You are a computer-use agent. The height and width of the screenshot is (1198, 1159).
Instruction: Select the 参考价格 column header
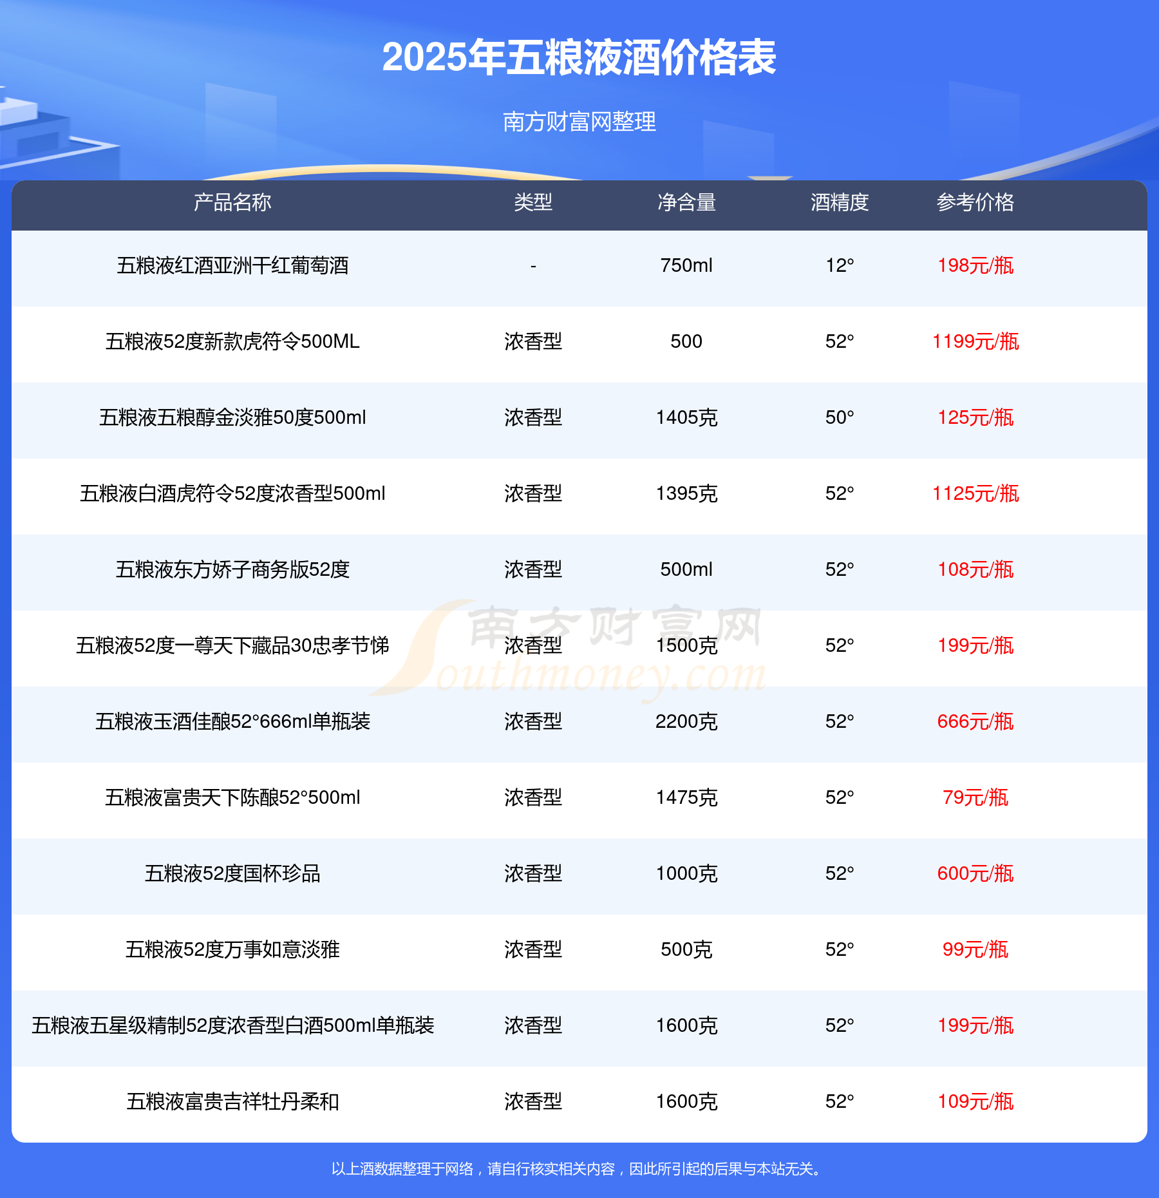click(975, 202)
